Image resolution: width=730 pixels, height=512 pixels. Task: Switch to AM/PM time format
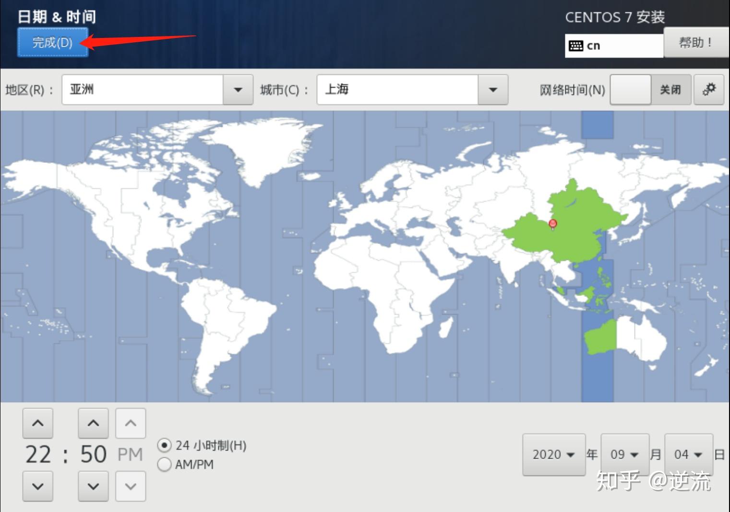coord(164,464)
